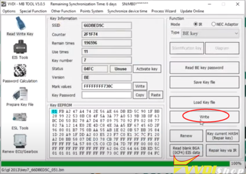This screenshot has height=174, width=246.
Task: Click the Counter field 2F1F74
Action: [x=107, y=34]
